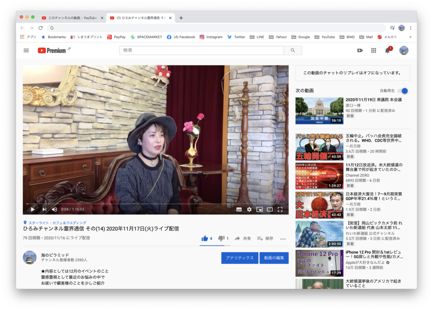Screen dimensions: 433x310
Task: Open more actions three-dot menu
Action: tap(283, 239)
